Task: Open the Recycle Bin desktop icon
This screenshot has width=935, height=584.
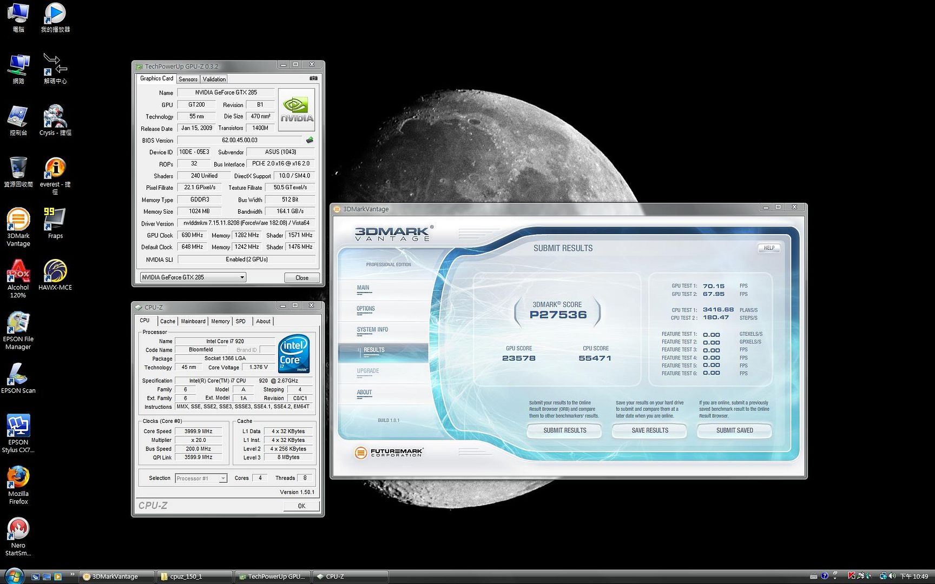Action: [18, 171]
